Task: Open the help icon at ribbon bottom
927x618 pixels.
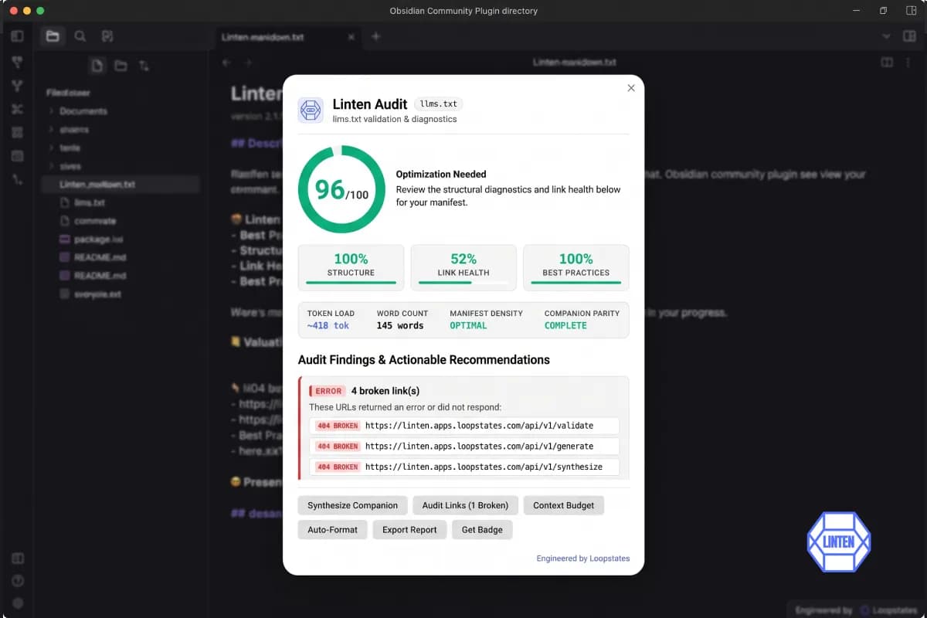Action: coord(17,581)
